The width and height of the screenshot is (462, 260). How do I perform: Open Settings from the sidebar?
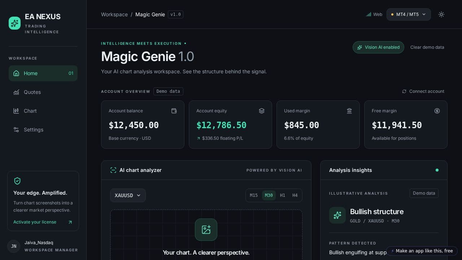(43, 130)
